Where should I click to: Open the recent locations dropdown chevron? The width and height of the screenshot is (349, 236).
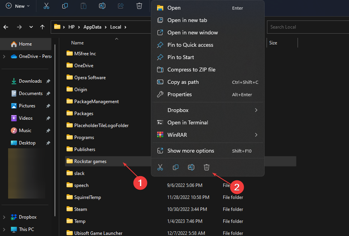tap(31, 27)
